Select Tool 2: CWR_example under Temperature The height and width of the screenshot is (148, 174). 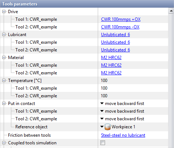pyautogui.click(x=36, y=96)
